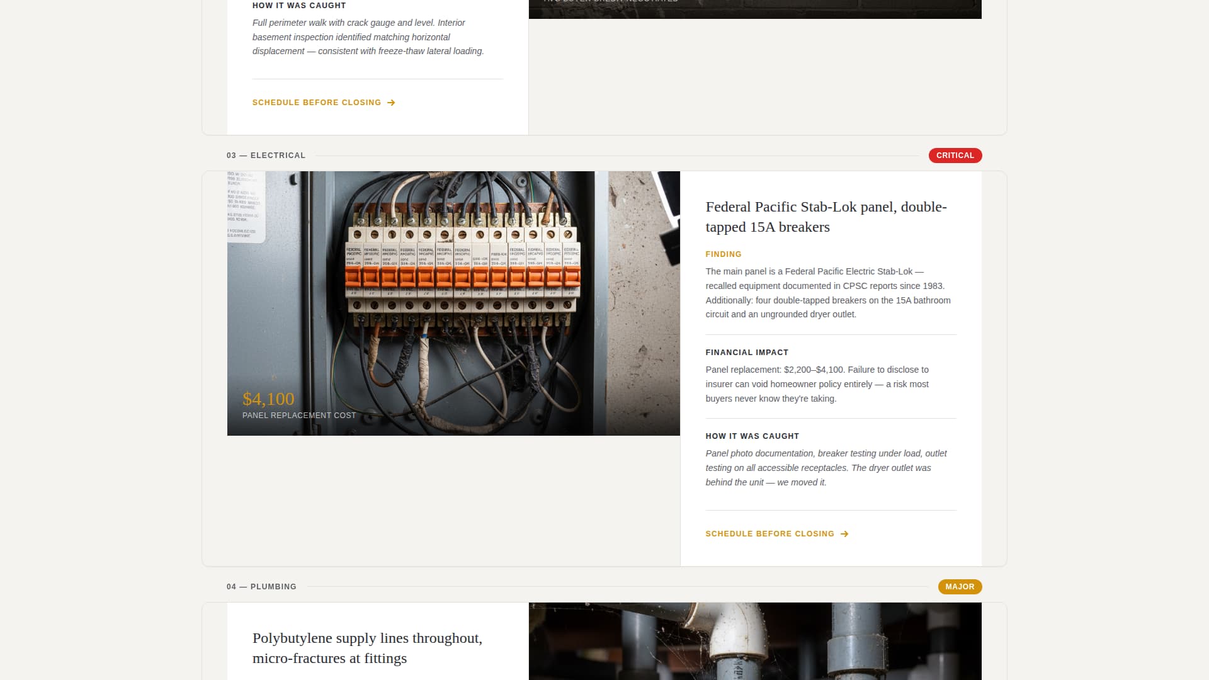
Task: Click the electrical panel photograph
Action: point(453,302)
